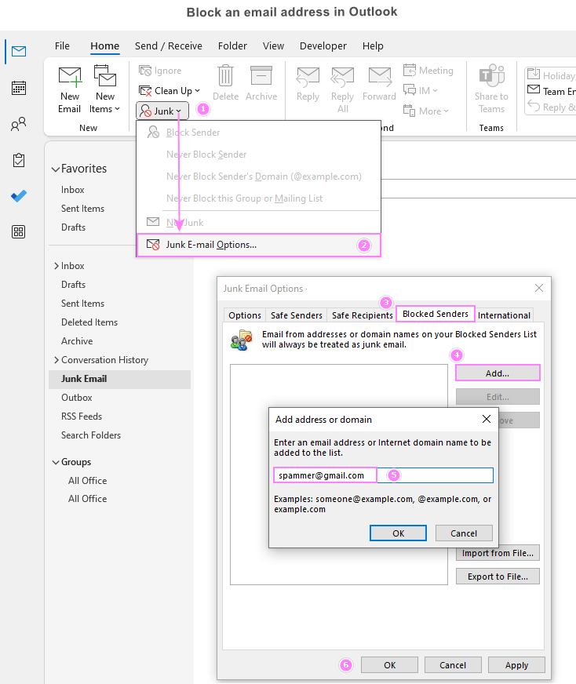Select Sent Items under Favorites
This screenshot has height=684, width=576.
(82, 209)
